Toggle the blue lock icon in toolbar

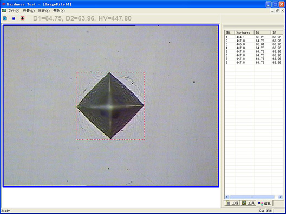[14, 18]
